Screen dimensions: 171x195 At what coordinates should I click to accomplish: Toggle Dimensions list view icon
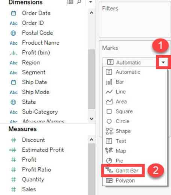click(70, 2)
